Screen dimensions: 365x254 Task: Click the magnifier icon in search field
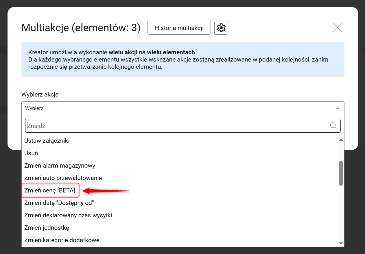[x=333, y=126]
